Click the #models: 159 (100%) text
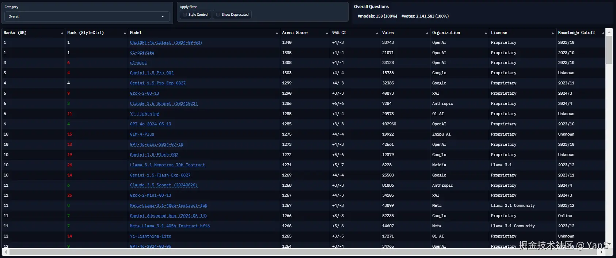Image resolution: width=616 pixels, height=258 pixels. pos(377,16)
